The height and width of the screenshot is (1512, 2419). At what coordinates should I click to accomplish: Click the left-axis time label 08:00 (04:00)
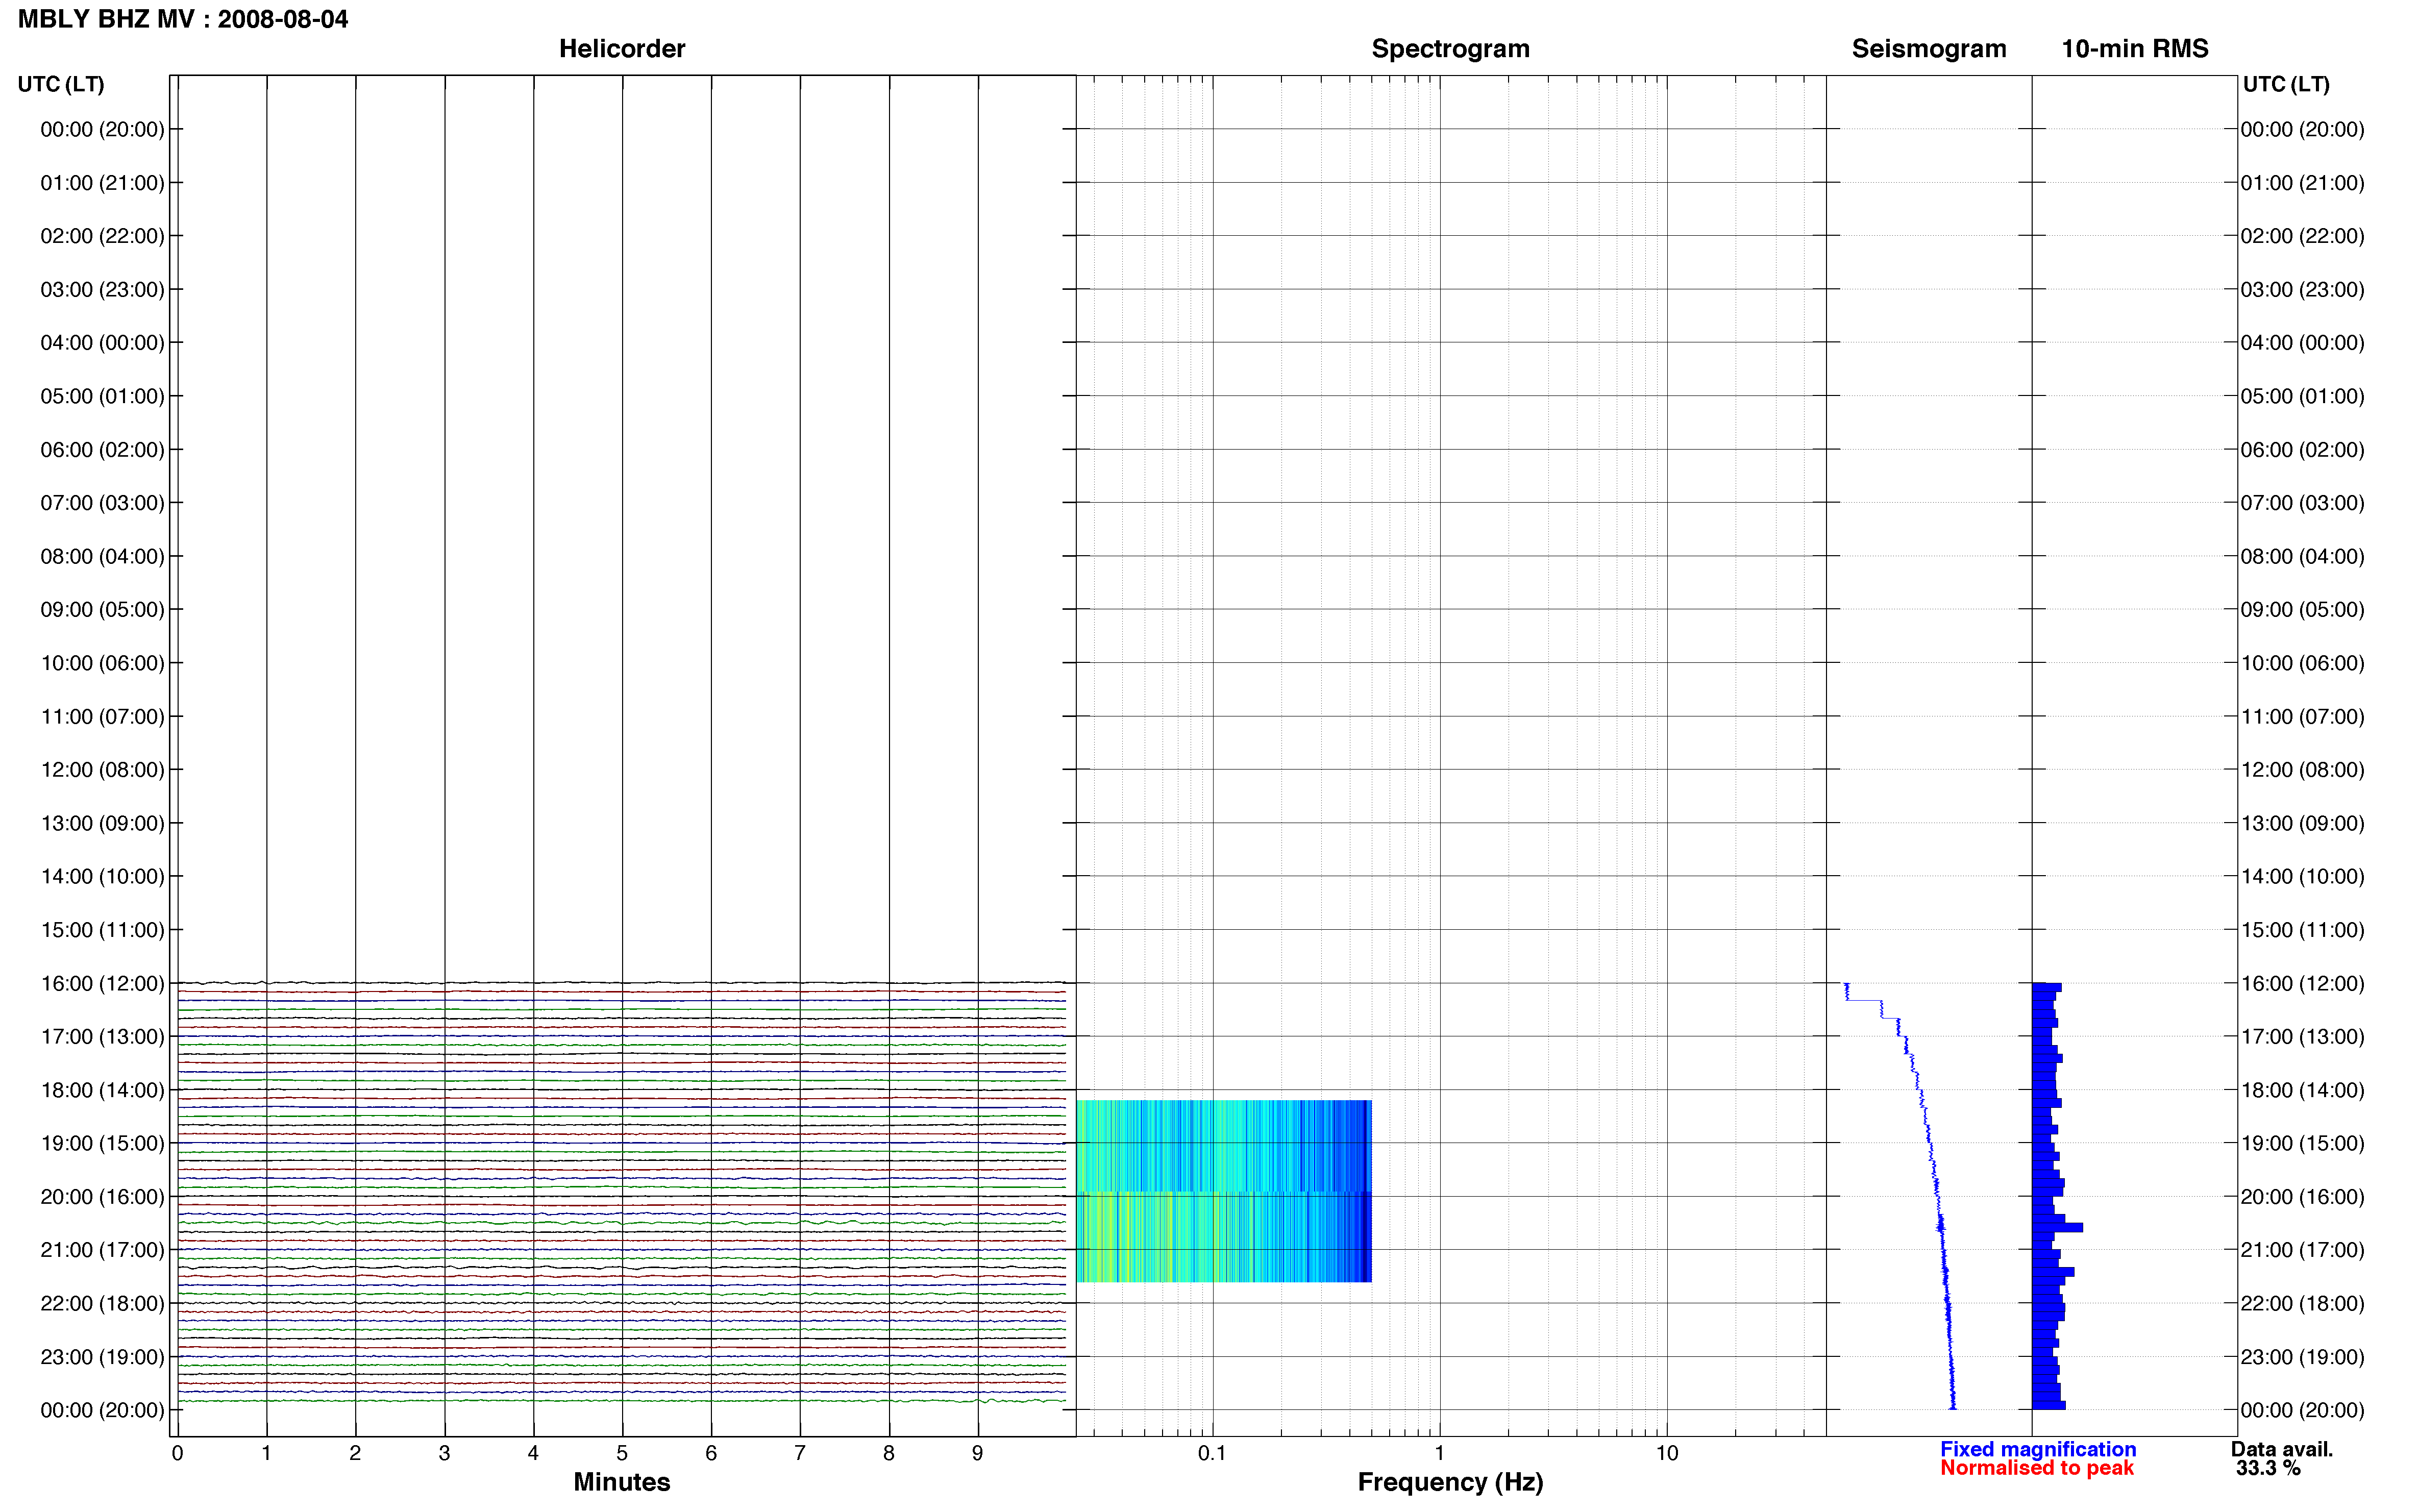(102, 556)
